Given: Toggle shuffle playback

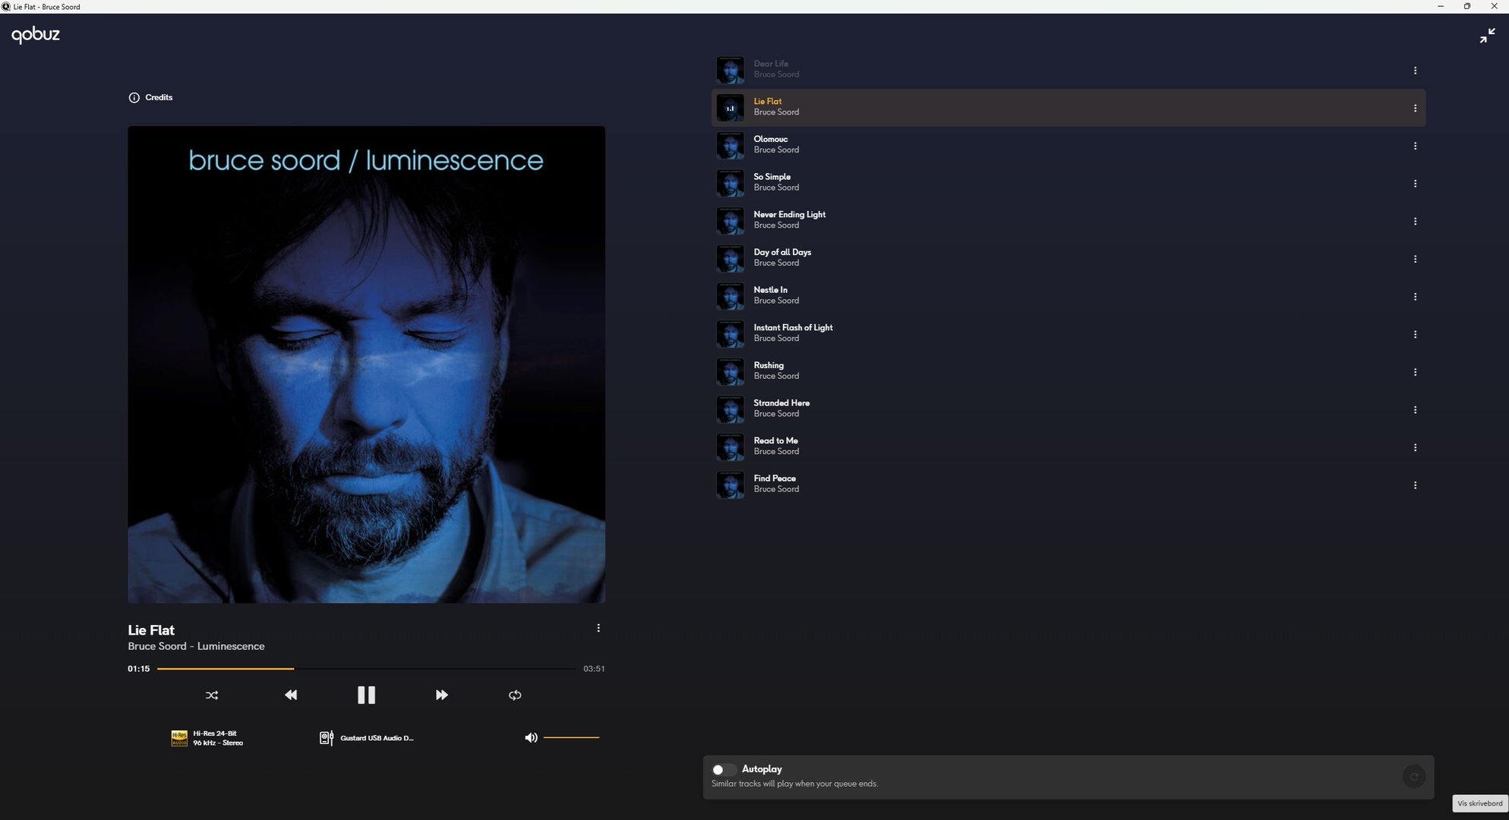Looking at the screenshot, I should click(212, 695).
